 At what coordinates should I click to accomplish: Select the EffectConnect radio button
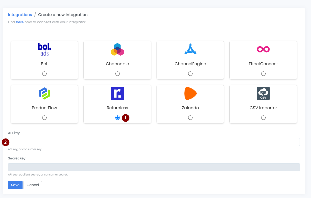point(263,74)
